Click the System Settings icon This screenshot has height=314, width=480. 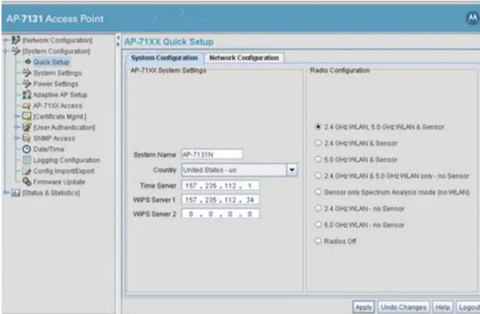tap(28, 72)
